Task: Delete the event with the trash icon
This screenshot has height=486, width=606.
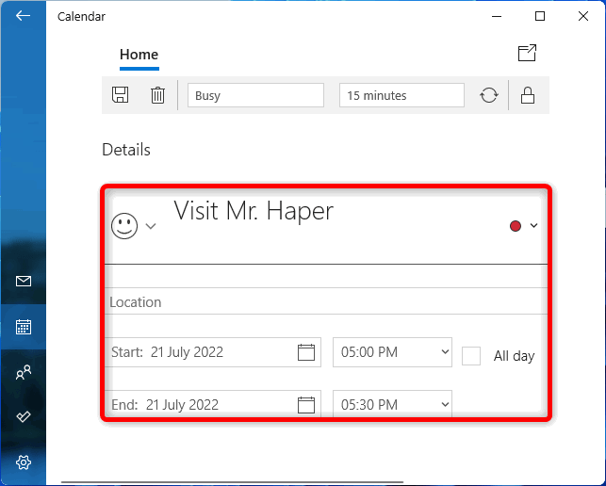Action: tap(157, 95)
